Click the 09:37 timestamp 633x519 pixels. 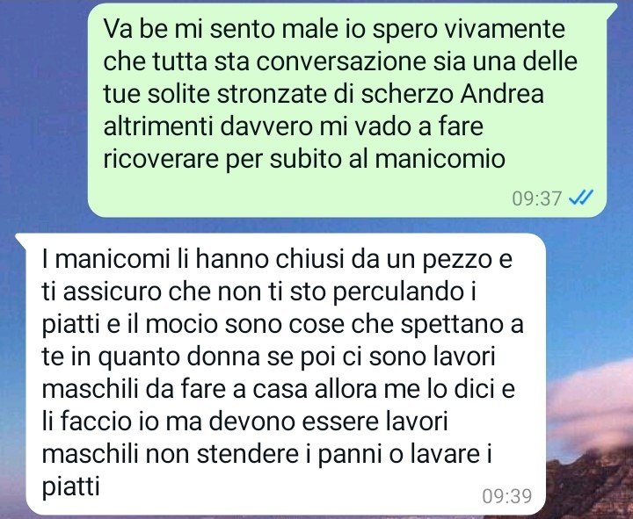click(x=537, y=198)
